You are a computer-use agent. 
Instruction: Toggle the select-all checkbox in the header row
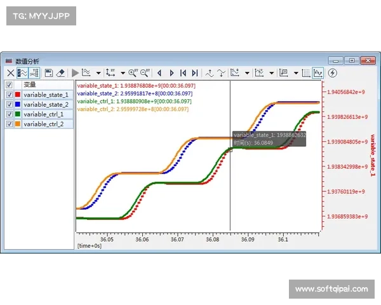point(9,85)
